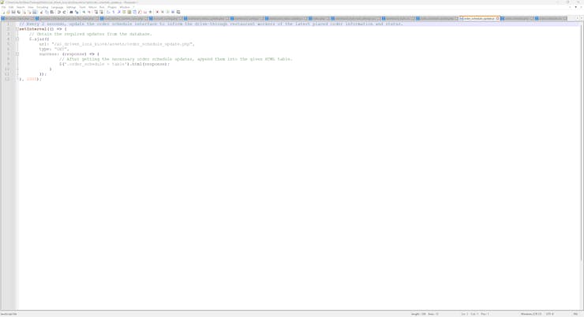The width and height of the screenshot is (584, 317).
Task: Toggle Show All Characters
Action: tap(114, 12)
